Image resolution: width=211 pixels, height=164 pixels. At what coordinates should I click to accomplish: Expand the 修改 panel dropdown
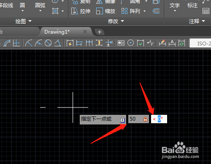click(x=122, y=21)
